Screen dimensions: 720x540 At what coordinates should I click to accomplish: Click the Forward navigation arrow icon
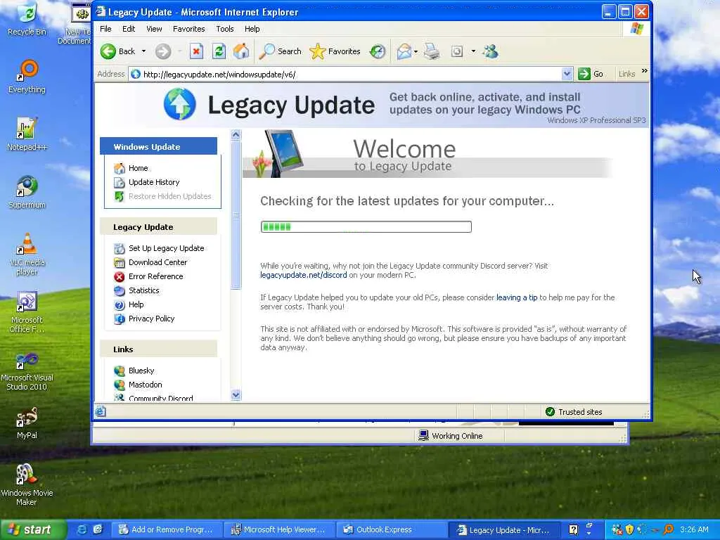(x=163, y=51)
